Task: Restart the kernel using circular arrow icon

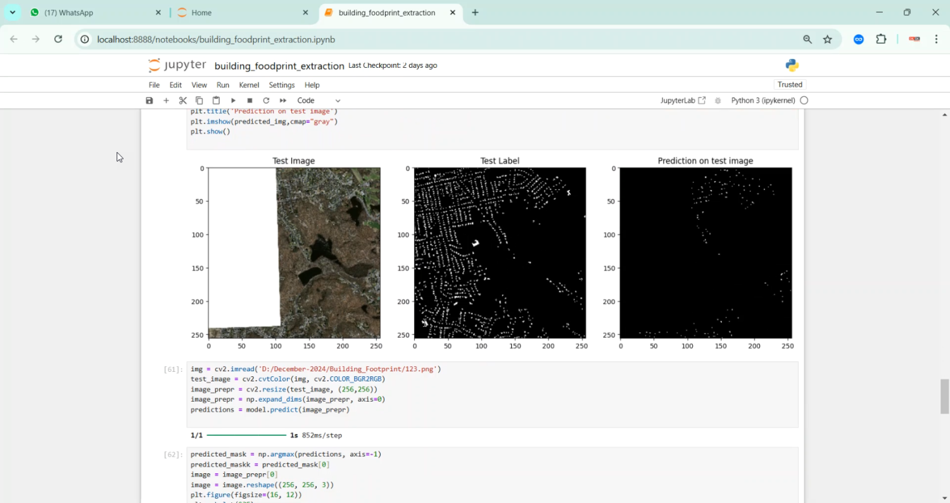Action: 266,101
